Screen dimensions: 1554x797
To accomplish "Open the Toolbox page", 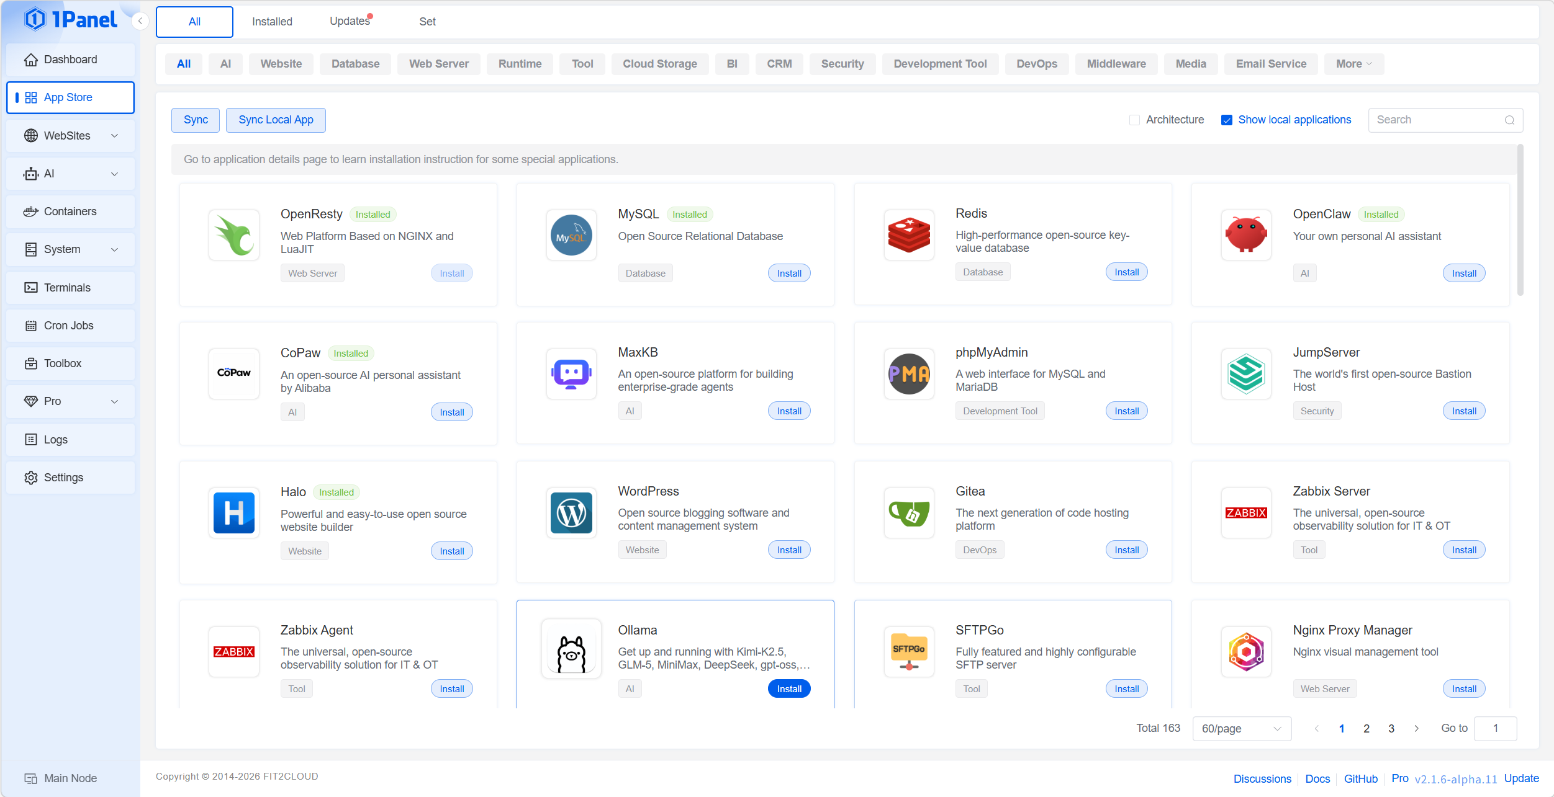I will (70, 363).
